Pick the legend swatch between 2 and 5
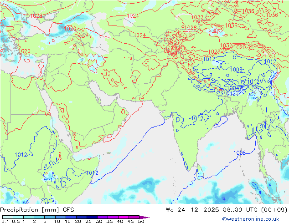This screenshot has height=223, width=289. 39,217
